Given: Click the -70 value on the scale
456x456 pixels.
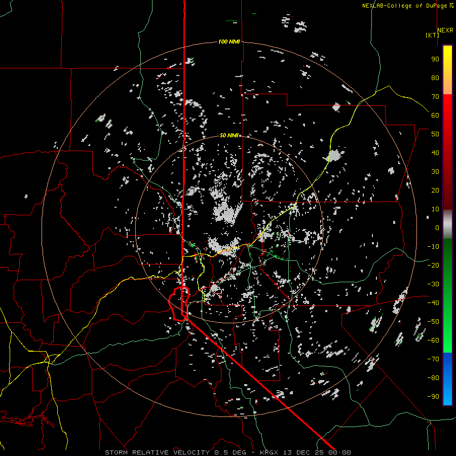Looking at the screenshot, I should [433, 359].
